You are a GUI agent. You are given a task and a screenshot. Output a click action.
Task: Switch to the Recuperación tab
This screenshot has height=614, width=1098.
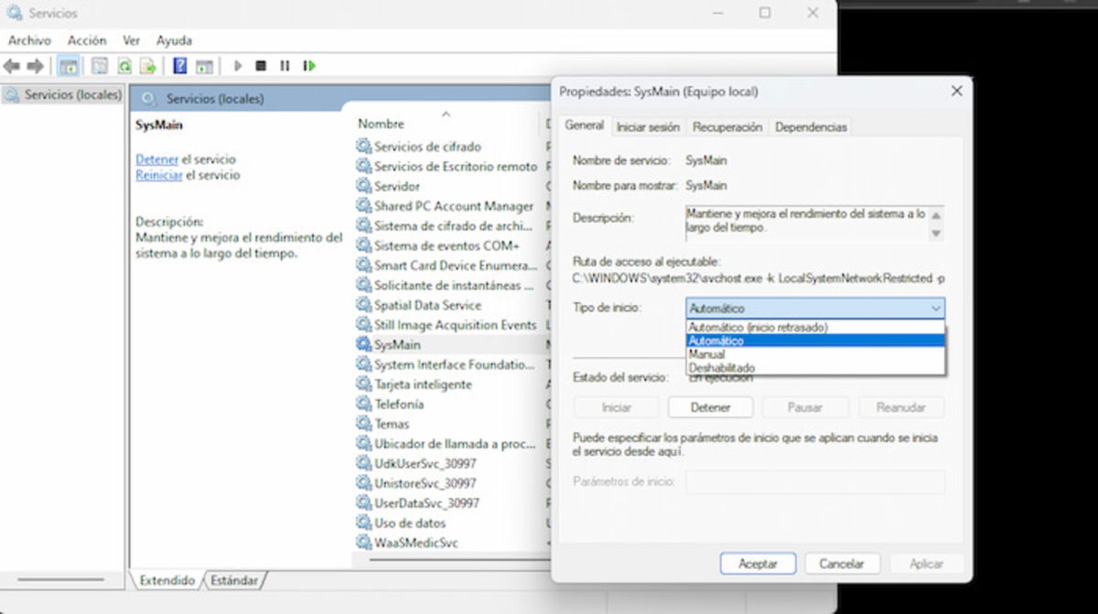(x=727, y=126)
